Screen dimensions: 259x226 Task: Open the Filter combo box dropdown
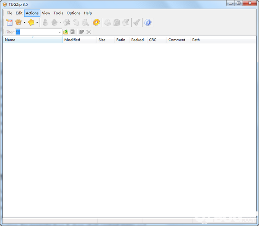pos(60,32)
